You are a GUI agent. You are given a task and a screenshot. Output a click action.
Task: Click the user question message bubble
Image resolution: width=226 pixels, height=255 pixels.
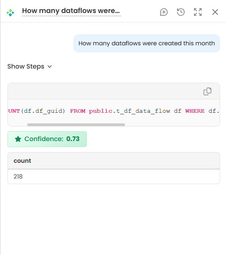coord(147,43)
